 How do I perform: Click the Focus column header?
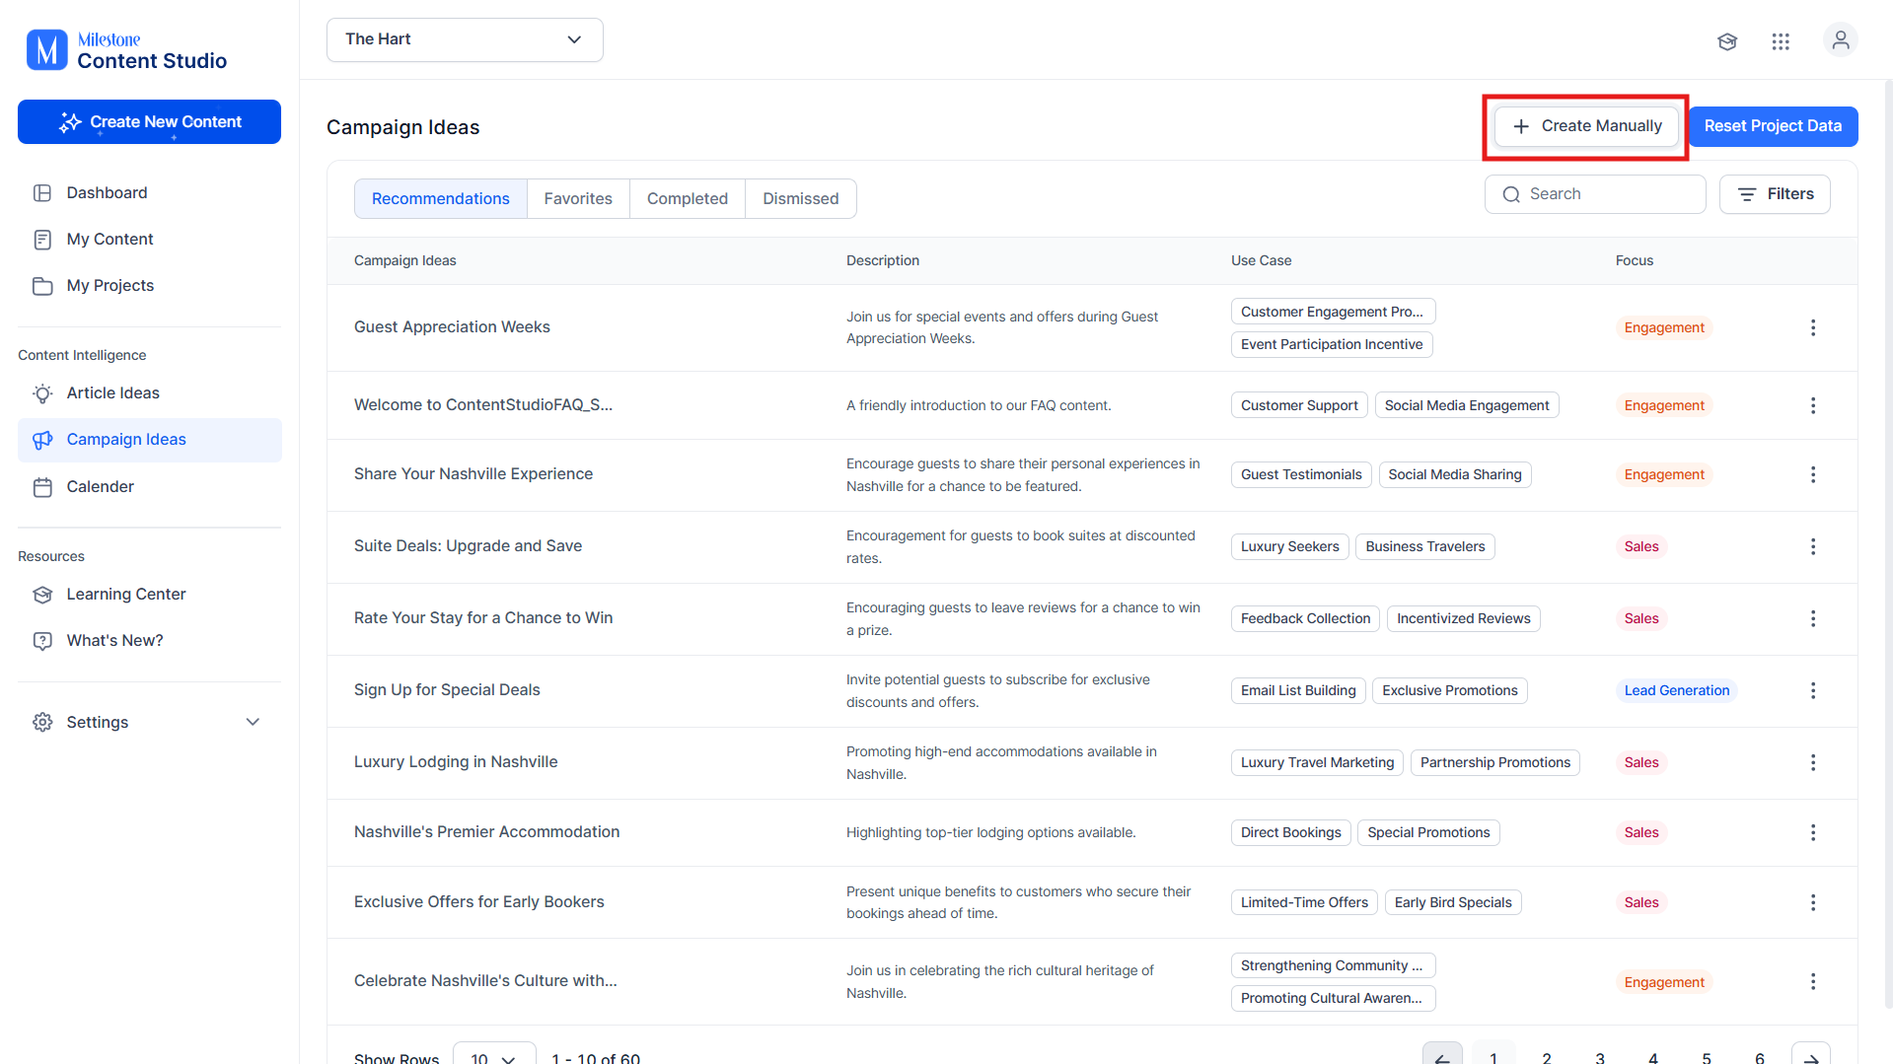tap(1635, 261)
